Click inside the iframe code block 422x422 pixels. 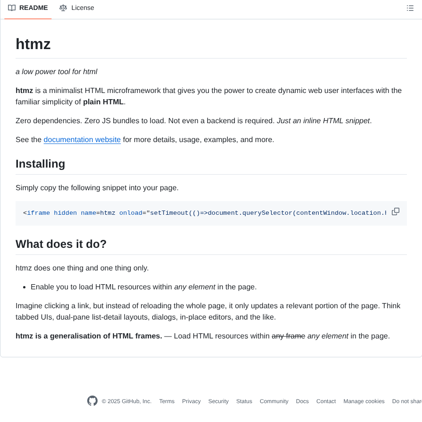(x=189, y=212)
